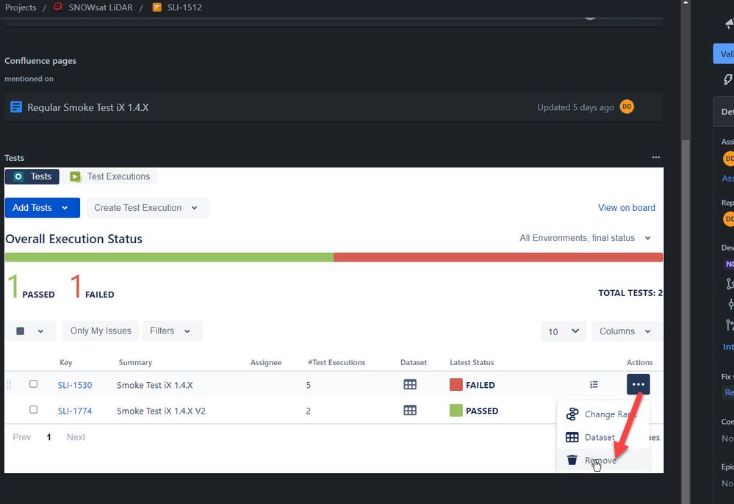Click the meatball menu icon in Tests section header
Viewport: 734px width, 504px height.
[655, 157]
